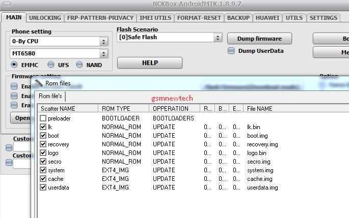Toggle the system partition checkbox
349x218 pixels.
coord(43,170)
